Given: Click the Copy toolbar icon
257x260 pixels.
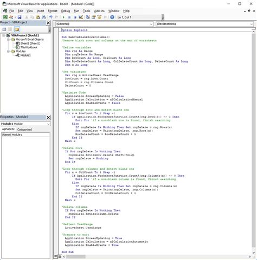Looking at the screenshot, I should pos(33,17).
